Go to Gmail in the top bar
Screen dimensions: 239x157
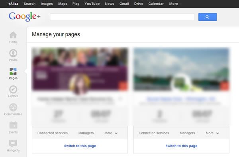pyautogui.click(x=124, y=4)
